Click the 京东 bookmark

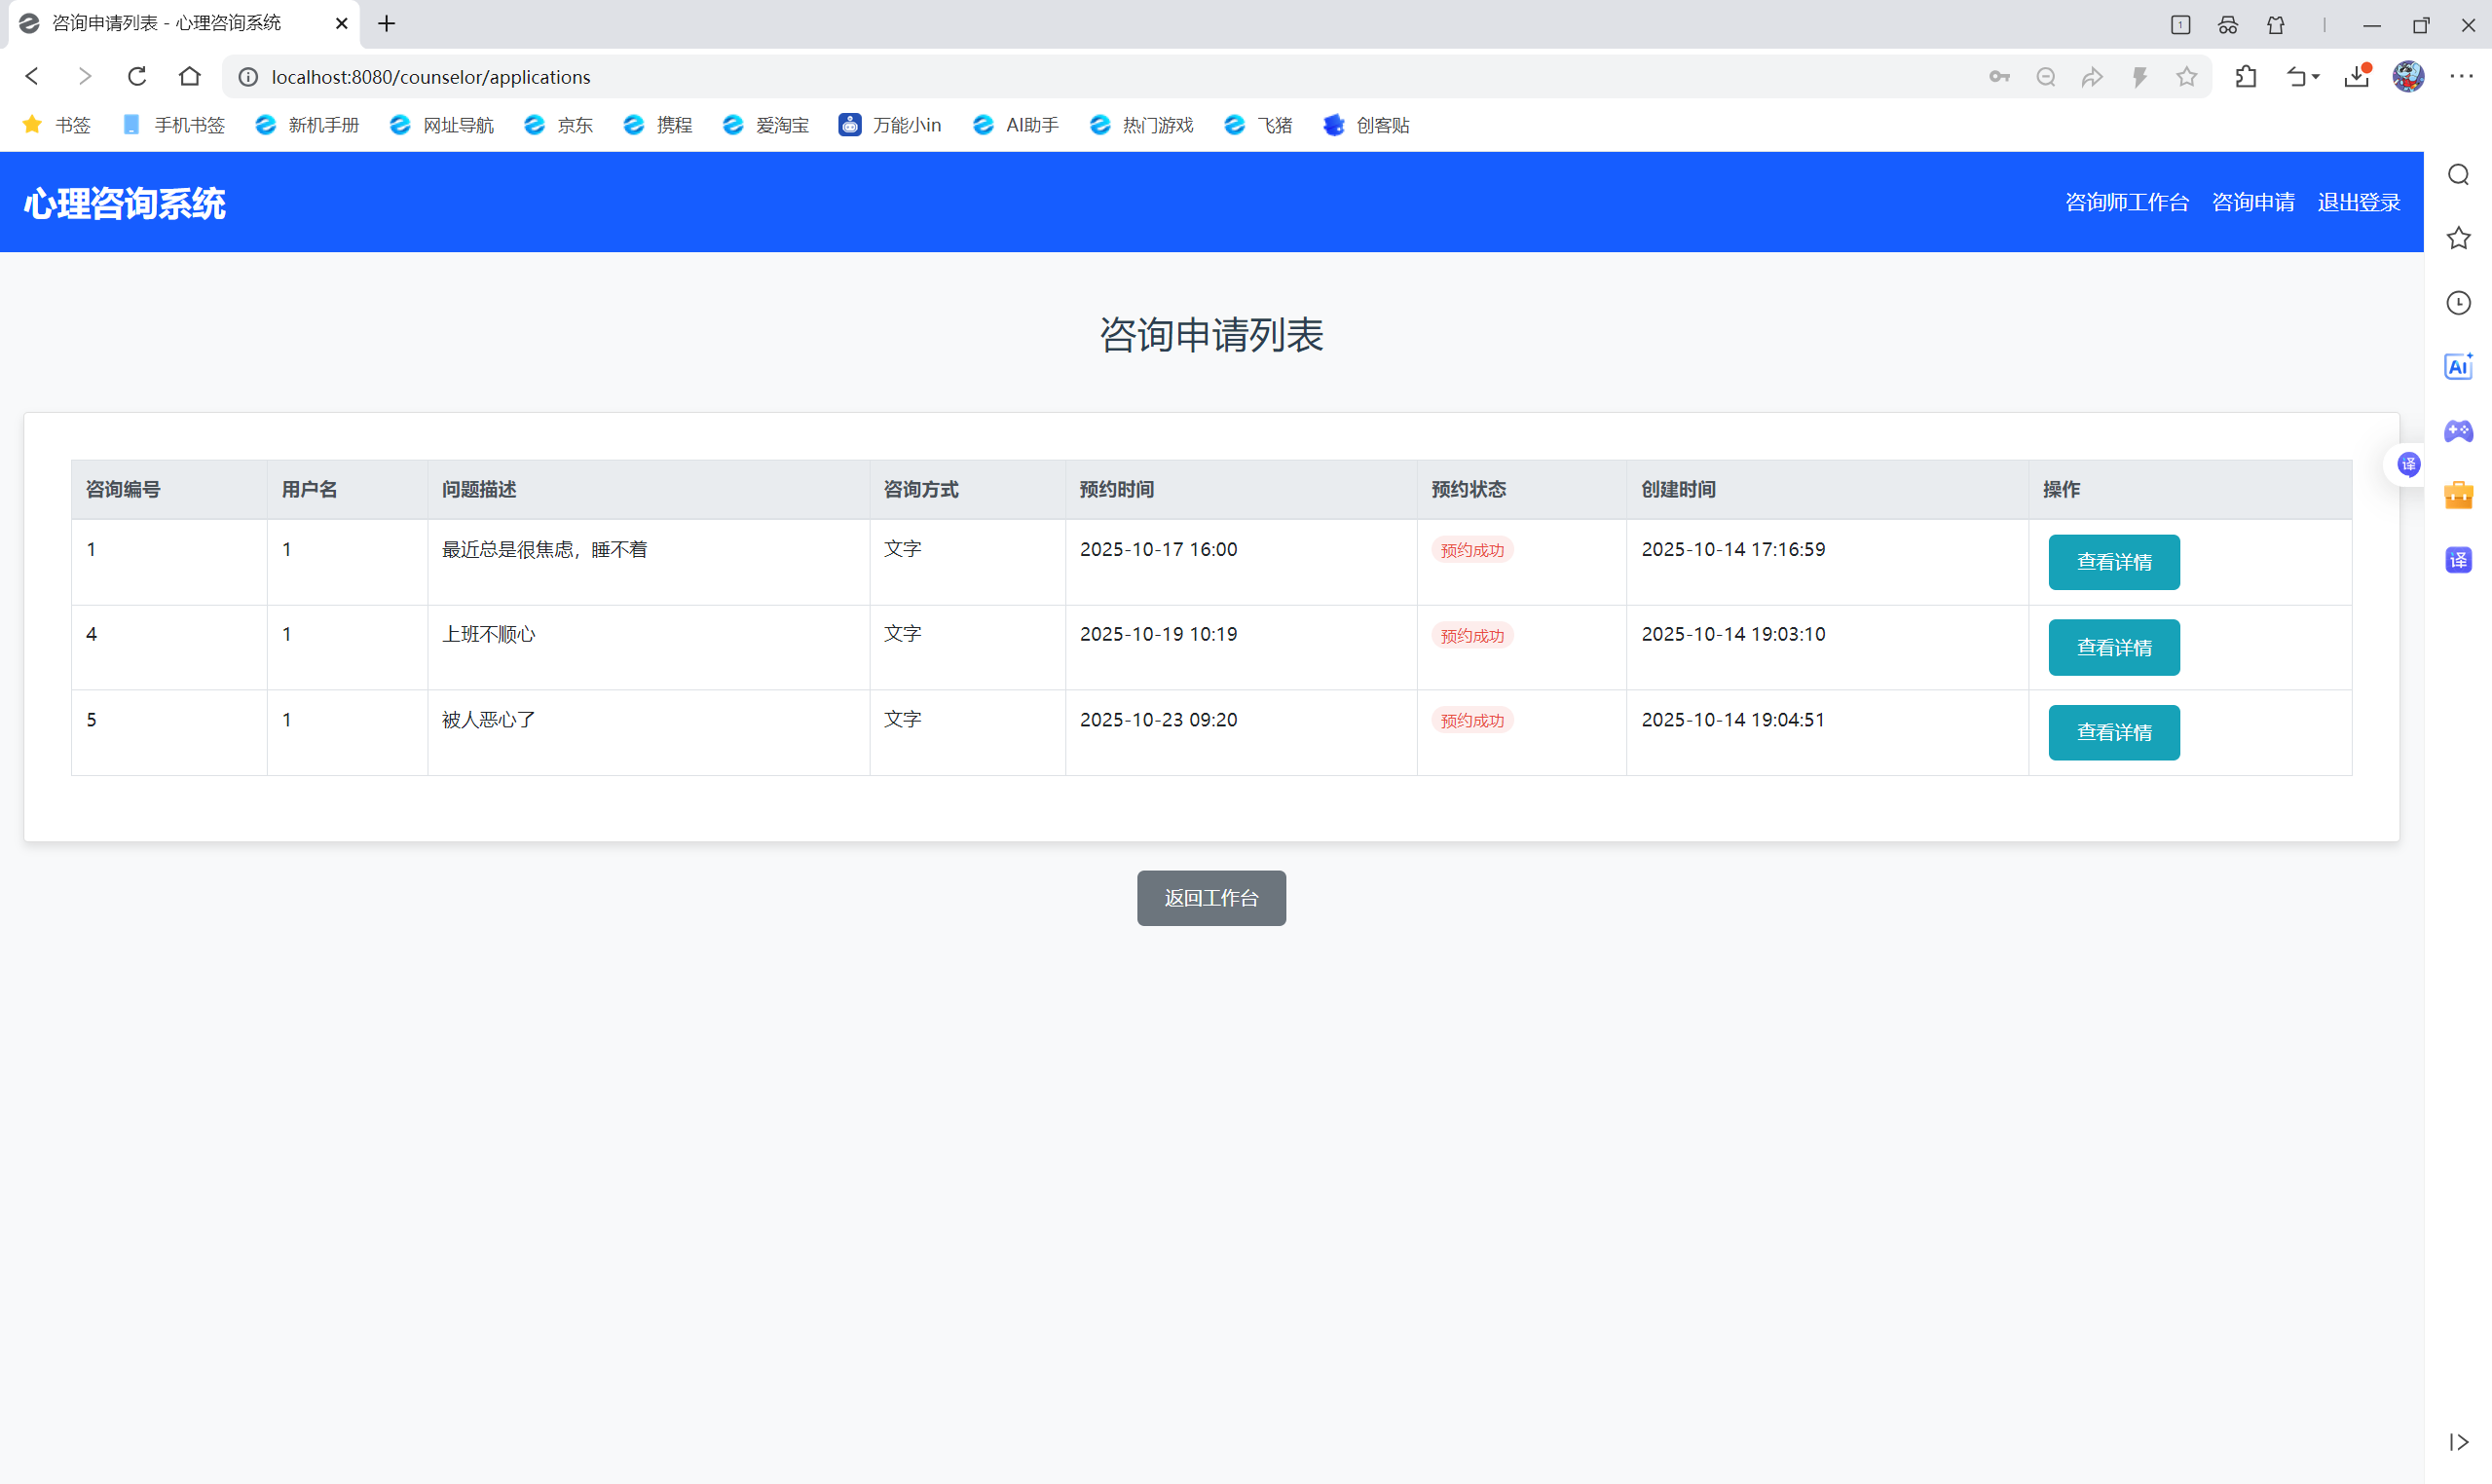coord(559,125)
